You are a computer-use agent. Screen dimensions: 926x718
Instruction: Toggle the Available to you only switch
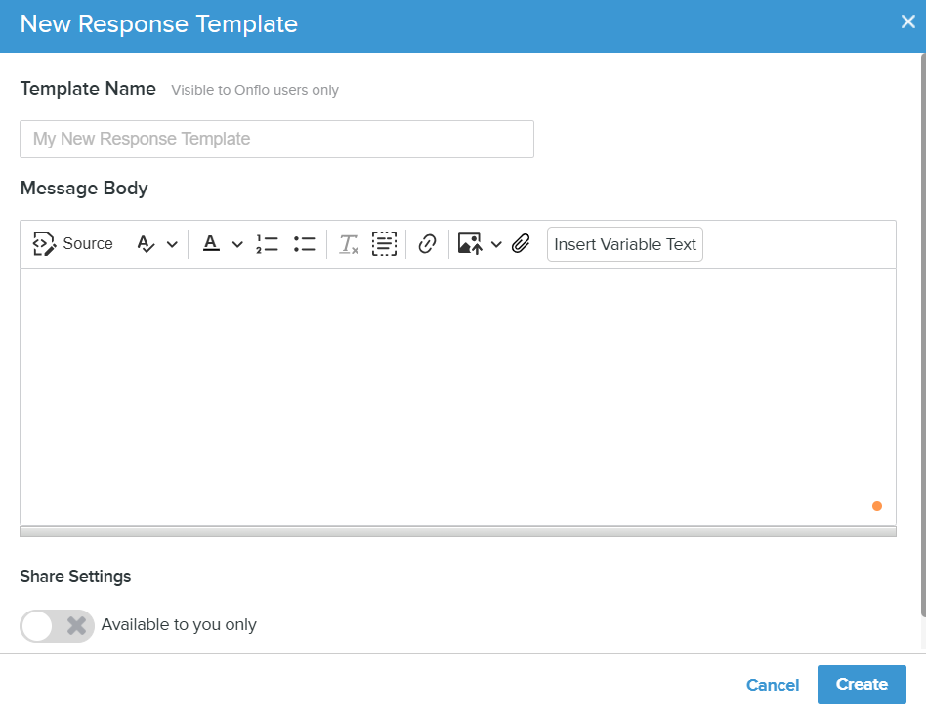pyautogui.click(x=57, y=625)
